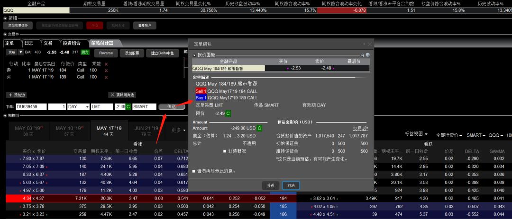Image resolution: width=512 pixels, height=219 pixels.
Task: Remove the sell 184 Call leg
Action: 106,70
